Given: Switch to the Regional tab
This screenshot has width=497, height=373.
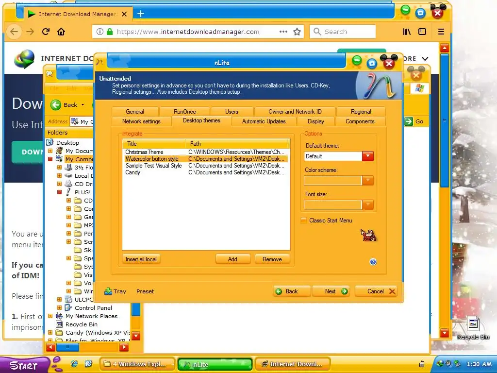Looking at the screenshot, I should pos(361,111).
